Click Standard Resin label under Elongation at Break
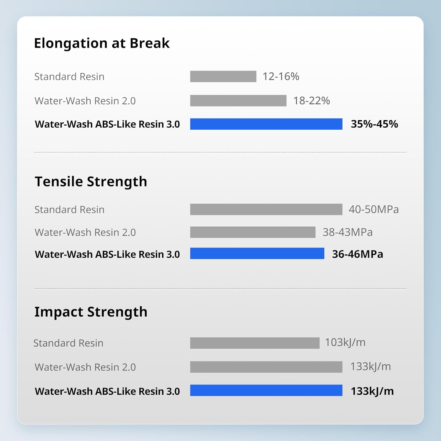 69,77
